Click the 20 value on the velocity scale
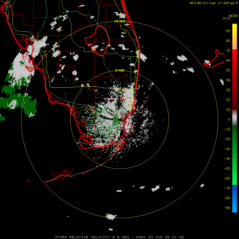 click(x=228, y=100)
